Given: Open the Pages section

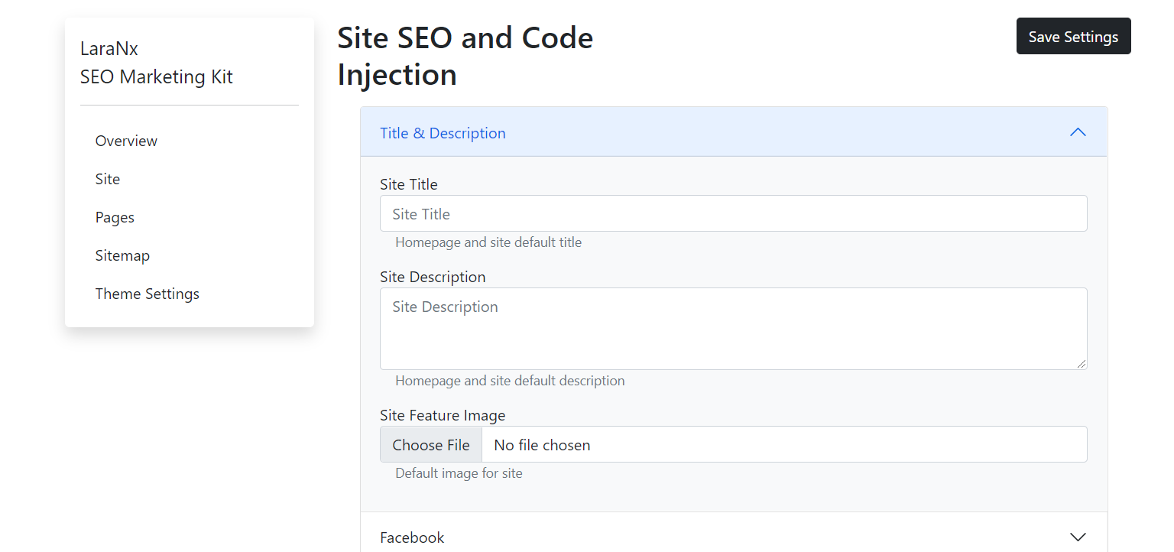Looking at the screenshot, I should 115,217.
